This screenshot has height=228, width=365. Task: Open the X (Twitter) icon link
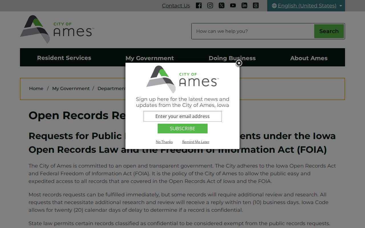click(222, 5)
